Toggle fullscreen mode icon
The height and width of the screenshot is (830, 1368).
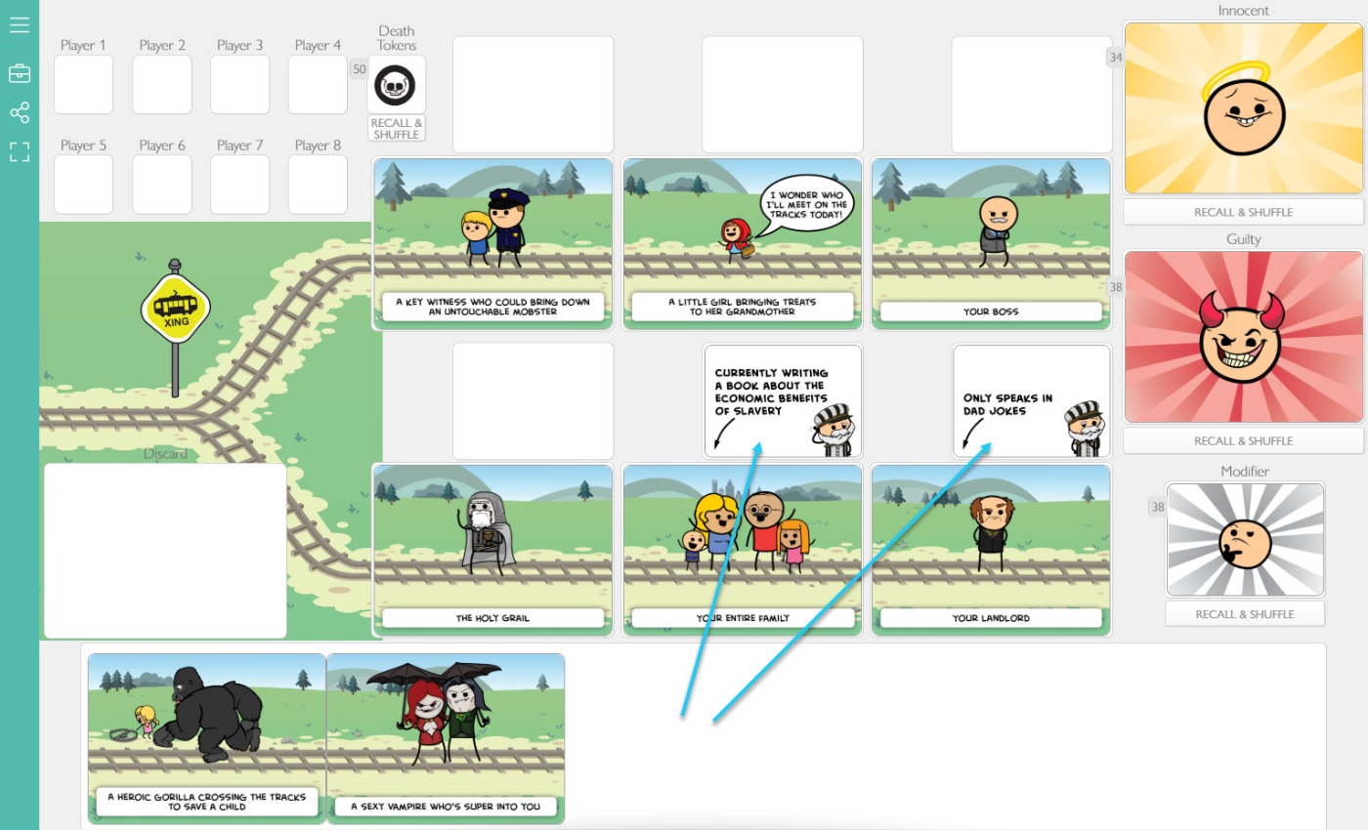pos(20,152)
